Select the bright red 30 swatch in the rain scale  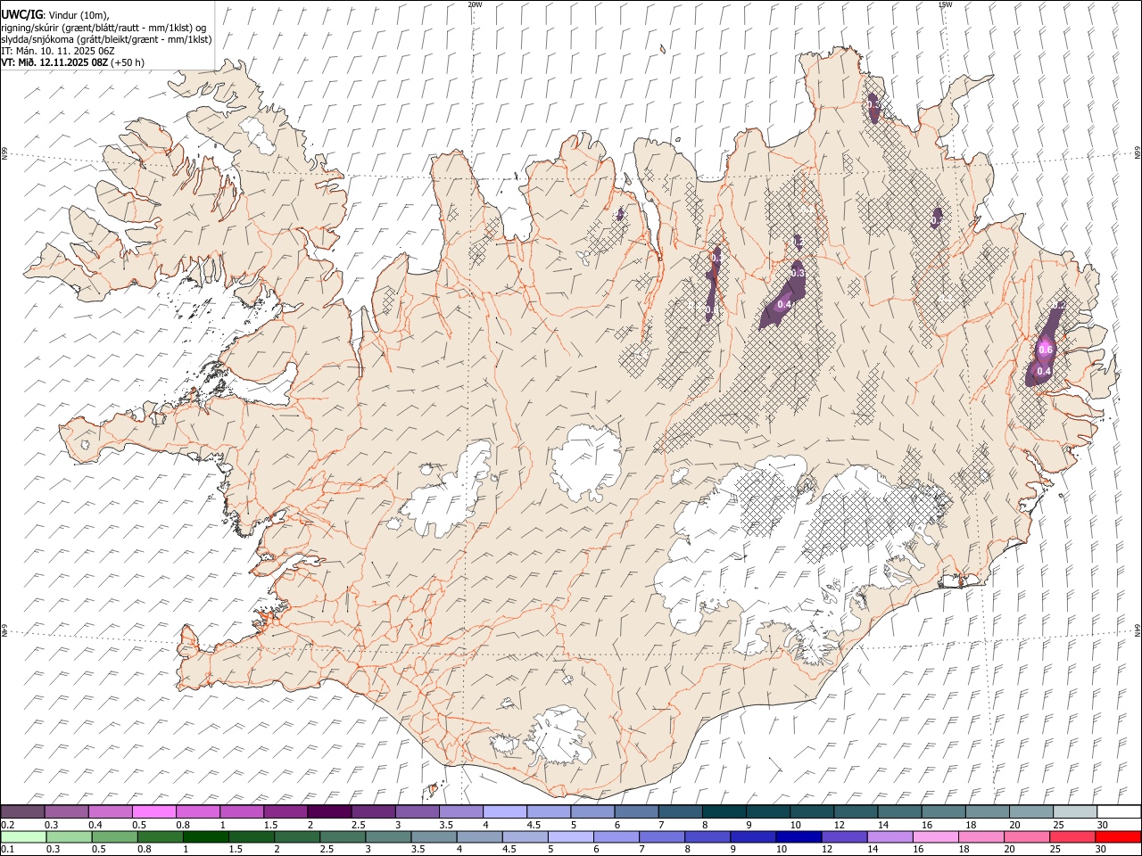(x=1118, y=836)
